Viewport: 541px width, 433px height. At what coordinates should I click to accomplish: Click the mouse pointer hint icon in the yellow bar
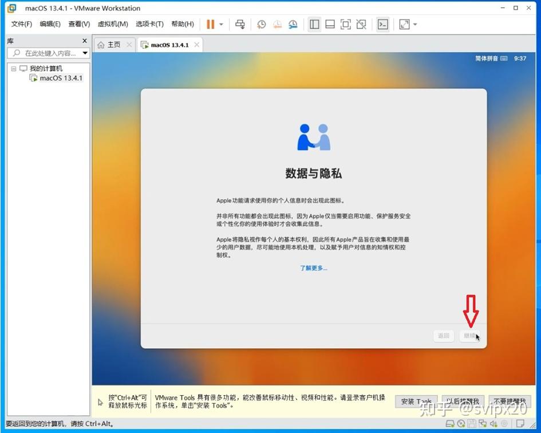click(x=100, y=402)
